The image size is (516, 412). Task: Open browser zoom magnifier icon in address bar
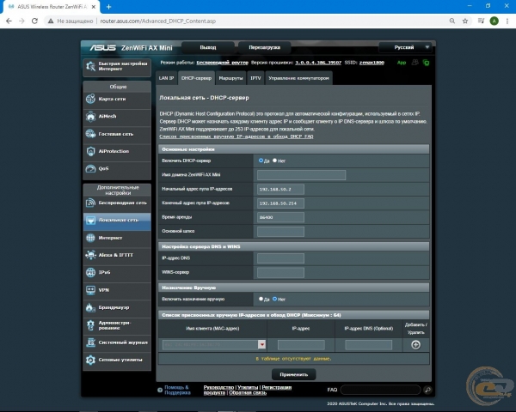(x=452, y=21)
